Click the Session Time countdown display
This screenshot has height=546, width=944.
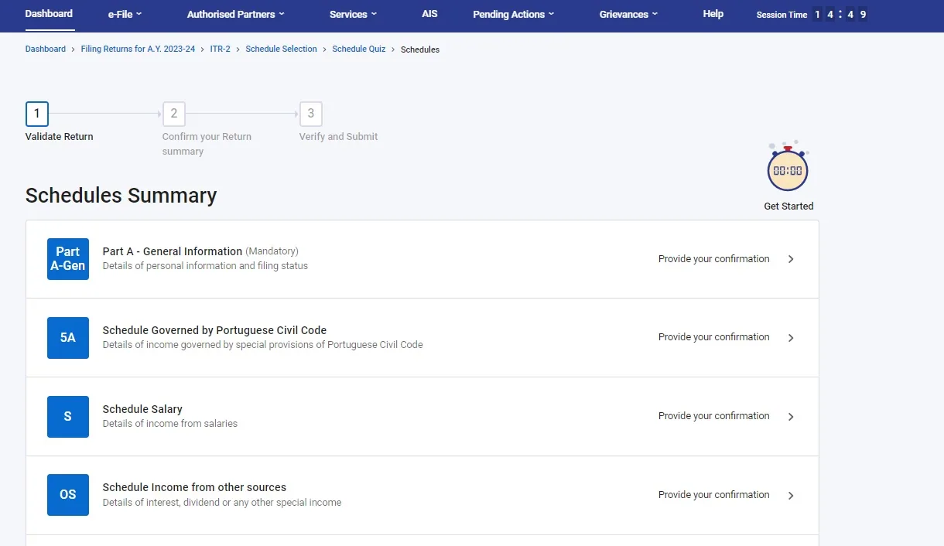(840, 14)
